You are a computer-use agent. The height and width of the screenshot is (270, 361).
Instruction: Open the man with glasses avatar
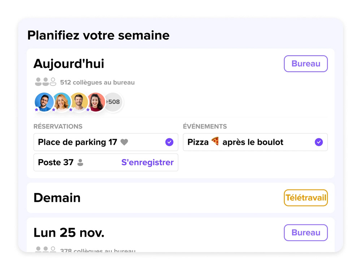pyautogui.click(x=44, y=102)
